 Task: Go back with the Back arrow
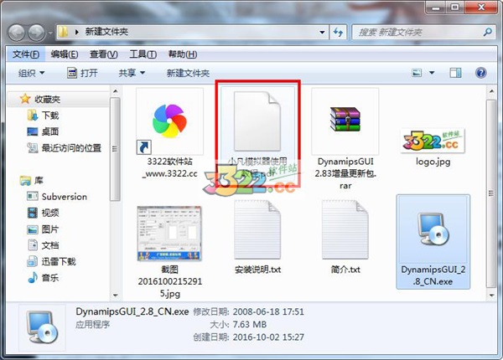[x=17, y=33]
